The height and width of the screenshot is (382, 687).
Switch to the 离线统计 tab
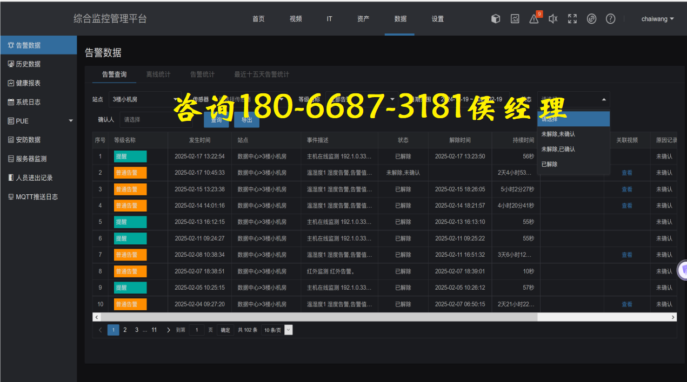point(158,74)
